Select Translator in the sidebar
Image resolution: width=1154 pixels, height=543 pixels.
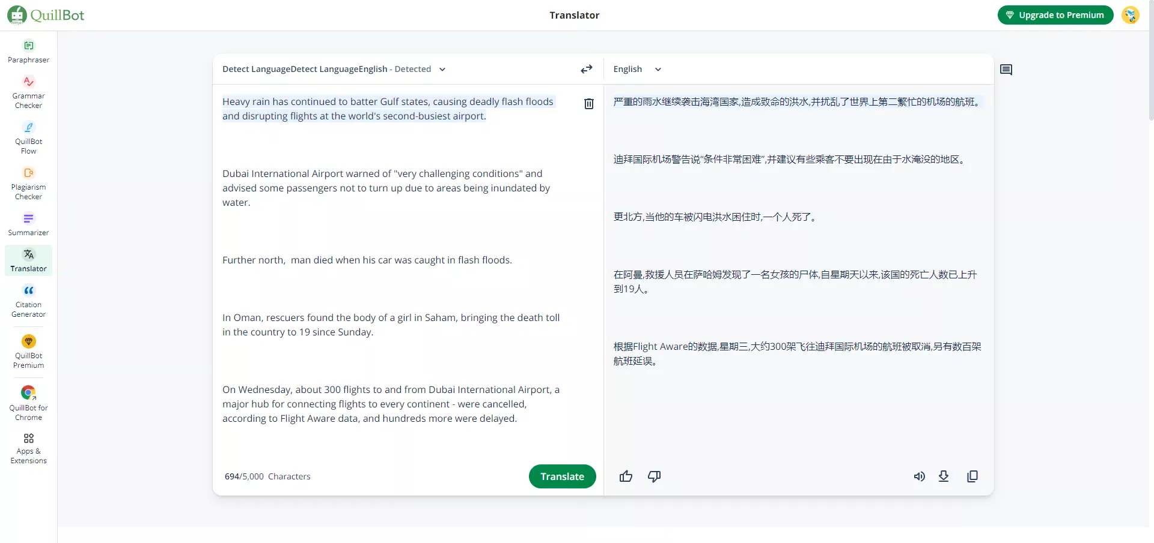(28, 260)
